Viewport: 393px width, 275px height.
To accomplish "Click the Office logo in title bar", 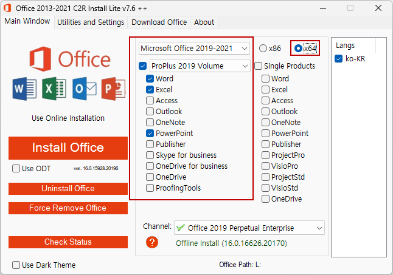I will [x=7, y=8].
